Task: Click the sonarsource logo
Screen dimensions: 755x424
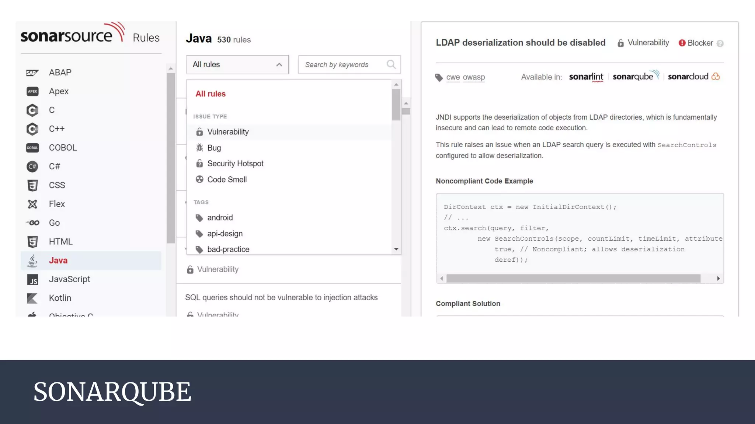Action: (x=73, y=32)
